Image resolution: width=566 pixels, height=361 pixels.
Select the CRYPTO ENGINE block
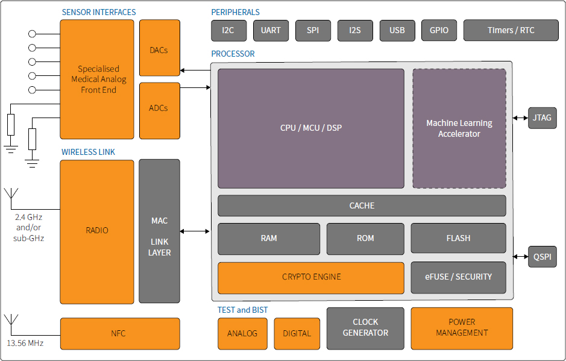coord(311,278)
